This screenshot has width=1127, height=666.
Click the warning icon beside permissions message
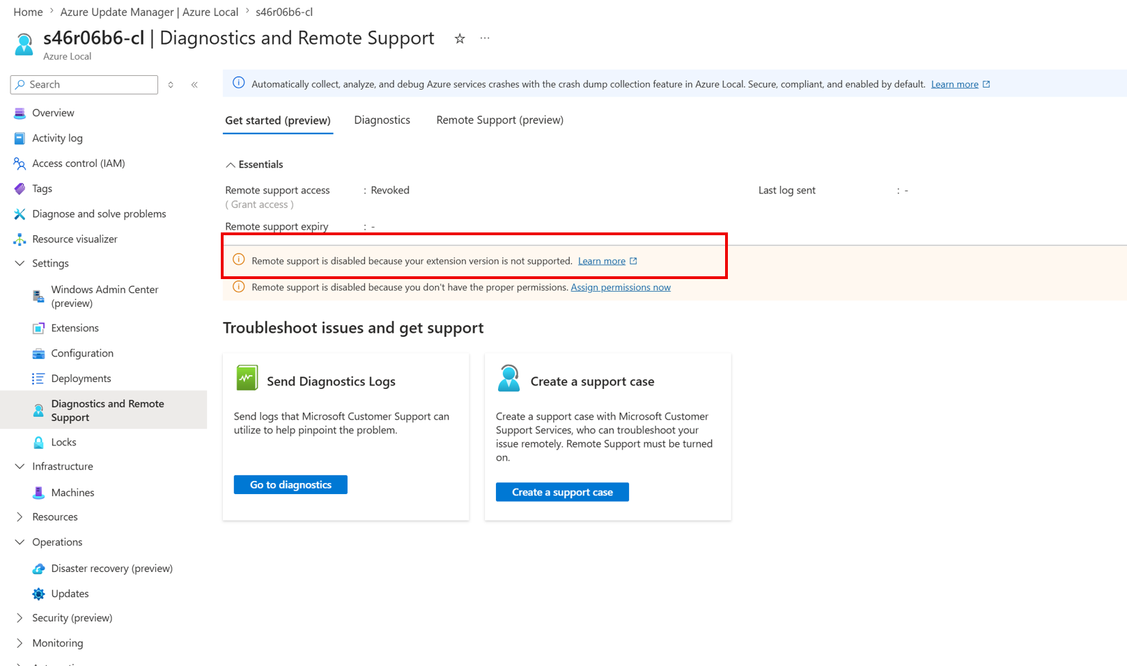click(238, 287)
